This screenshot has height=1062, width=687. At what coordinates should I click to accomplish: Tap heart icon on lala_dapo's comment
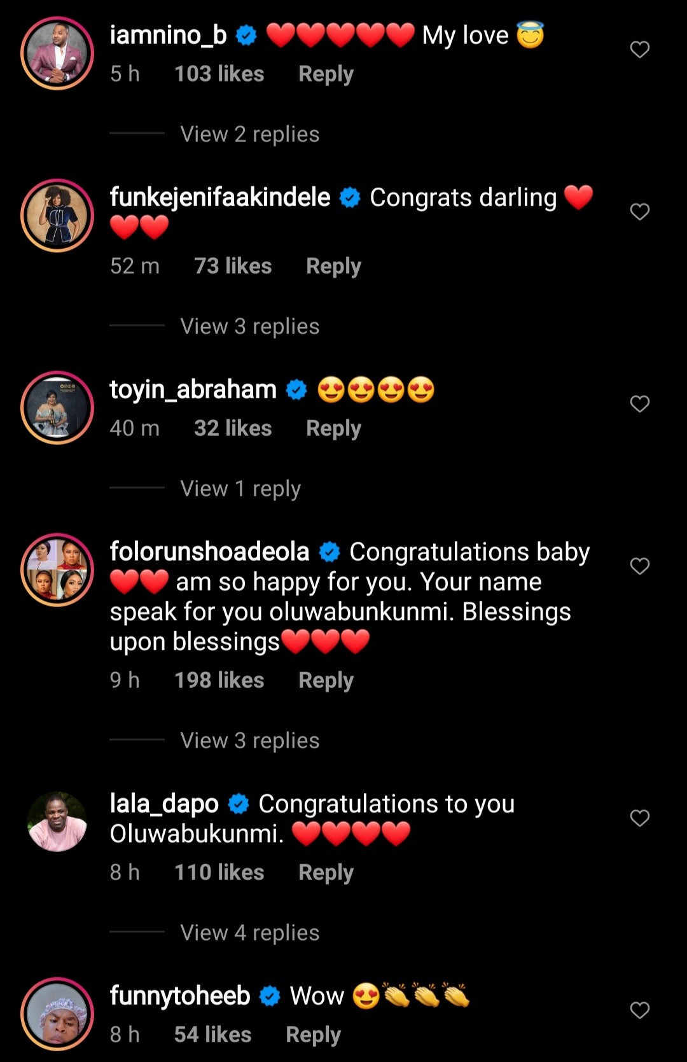click(x=639, y=818)
